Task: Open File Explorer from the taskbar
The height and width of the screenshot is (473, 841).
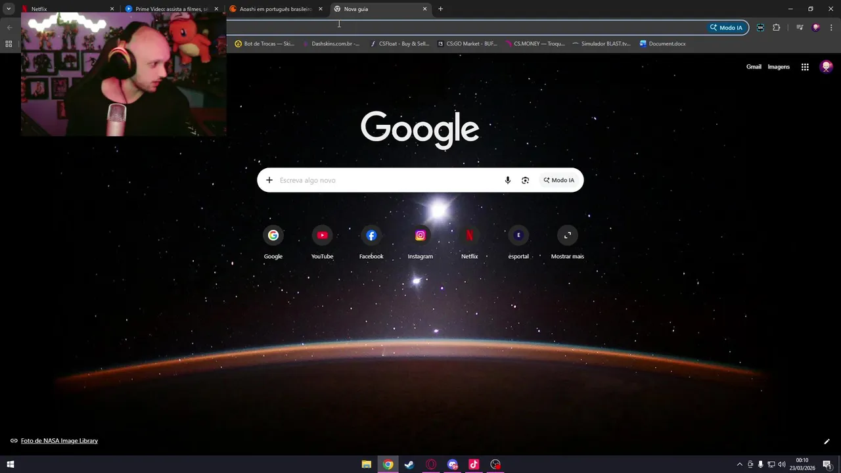Action: [367, 464]
